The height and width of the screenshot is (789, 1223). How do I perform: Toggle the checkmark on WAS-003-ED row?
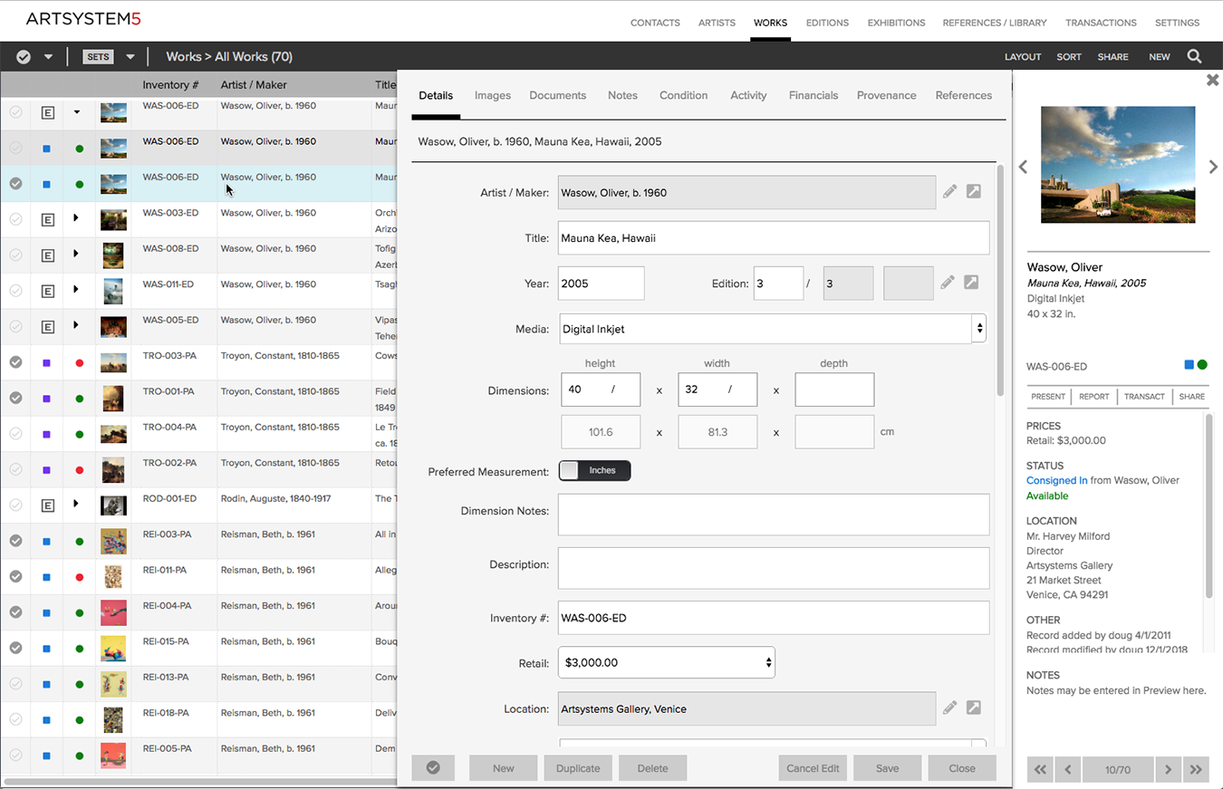coord(15,218)
